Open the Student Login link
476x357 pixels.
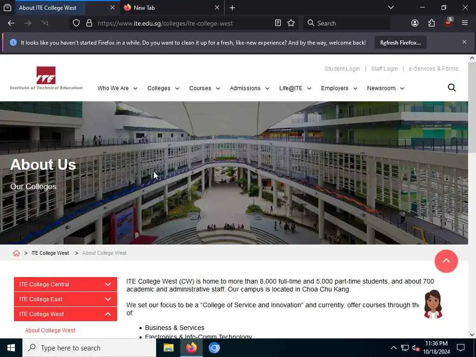click(342, 69)
